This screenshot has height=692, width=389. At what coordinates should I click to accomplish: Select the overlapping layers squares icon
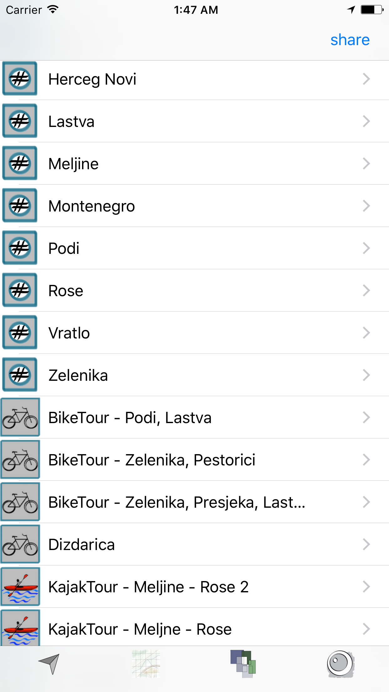tap(243, 663)
